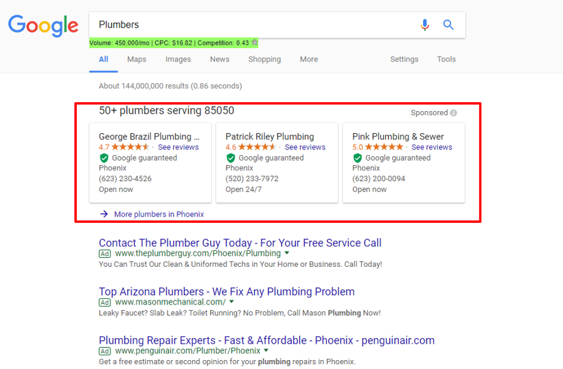Click George Brazil's Google guaranteed shield badge
This screenshot has width=563, height=369.
click(x=104, y=158)
